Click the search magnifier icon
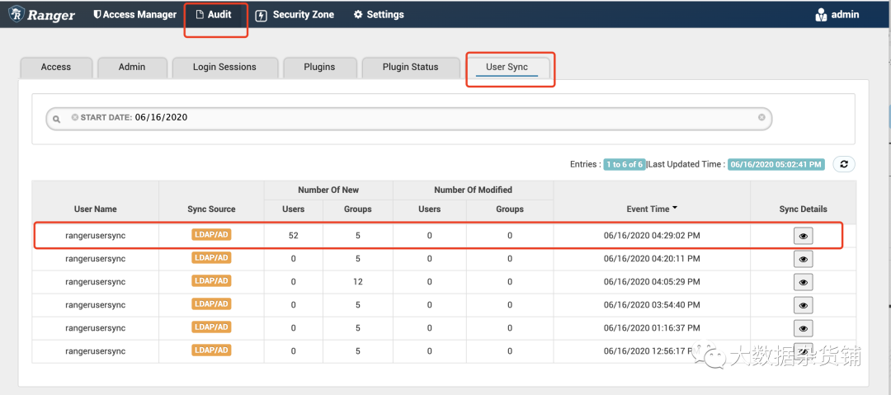This screenshot has width=891, height=395. click(x=57, y=119)
